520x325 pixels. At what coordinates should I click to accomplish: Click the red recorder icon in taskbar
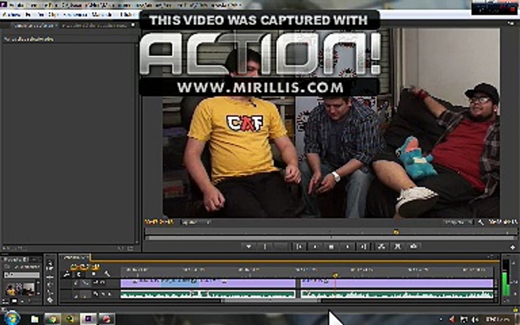pos(106,319)
